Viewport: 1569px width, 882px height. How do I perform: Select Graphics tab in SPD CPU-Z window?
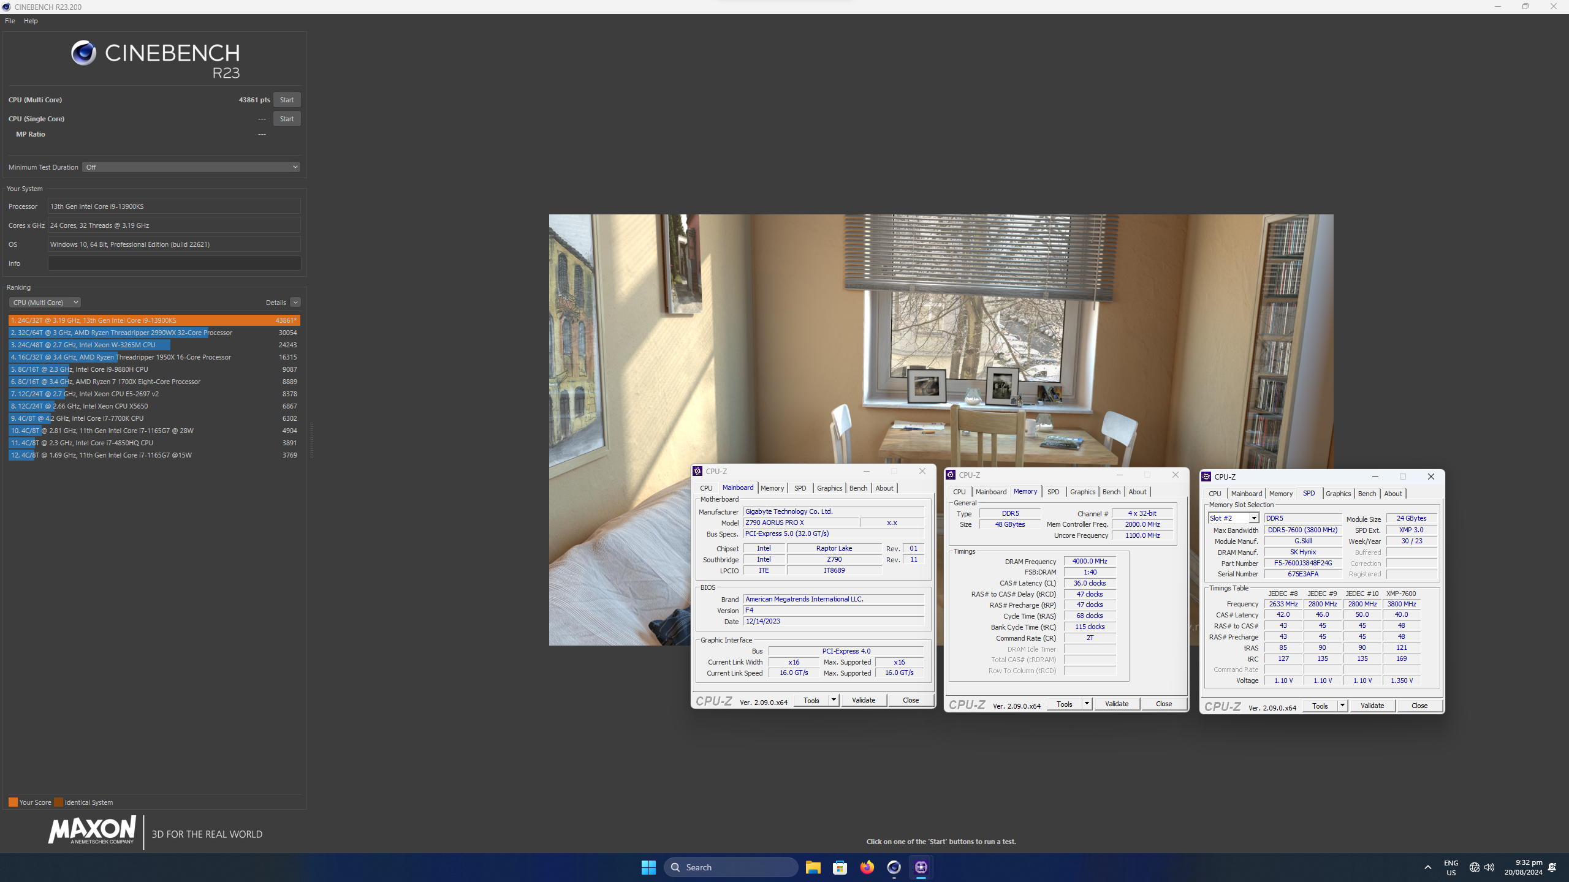click(x=1338, y=494)
